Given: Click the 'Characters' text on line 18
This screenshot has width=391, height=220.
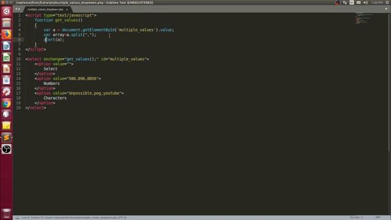Looking at the screenshot, I should point(55,98).
